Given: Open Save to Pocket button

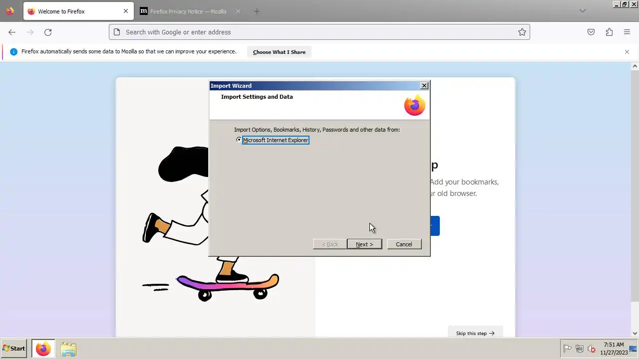Looking at the screenshot, I should coord(591,32).
